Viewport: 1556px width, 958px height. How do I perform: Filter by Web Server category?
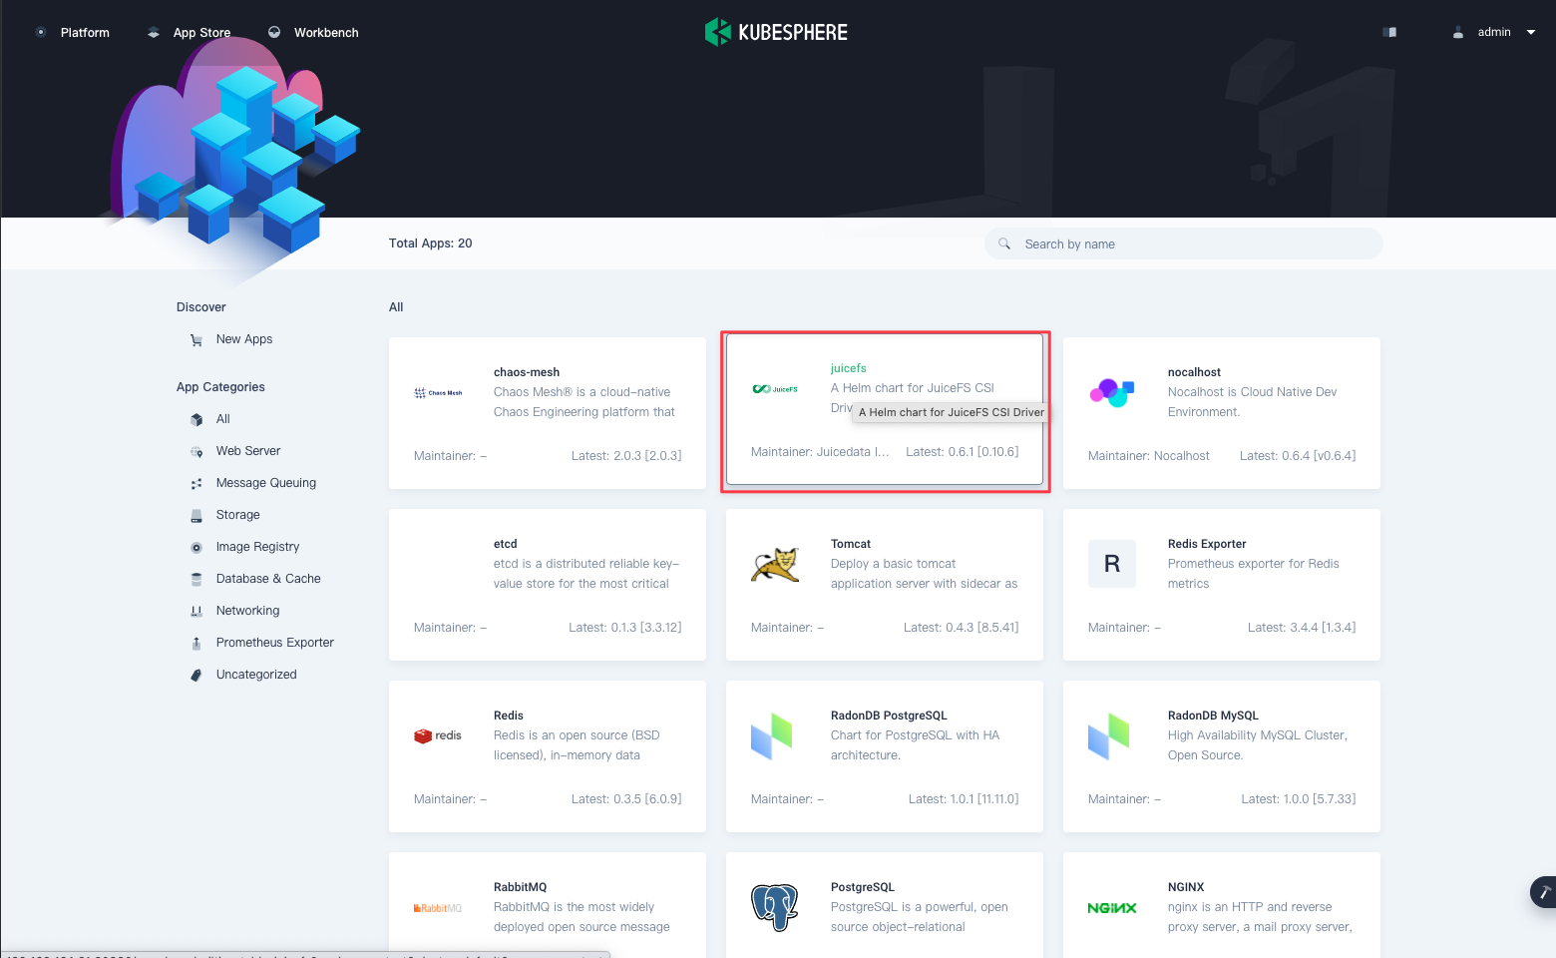pyautogui.click(x=247, y=451)
